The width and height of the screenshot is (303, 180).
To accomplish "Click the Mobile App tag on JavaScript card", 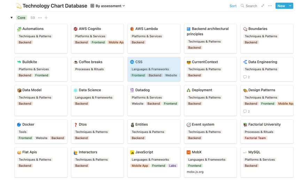I will (x=140, y=165).
